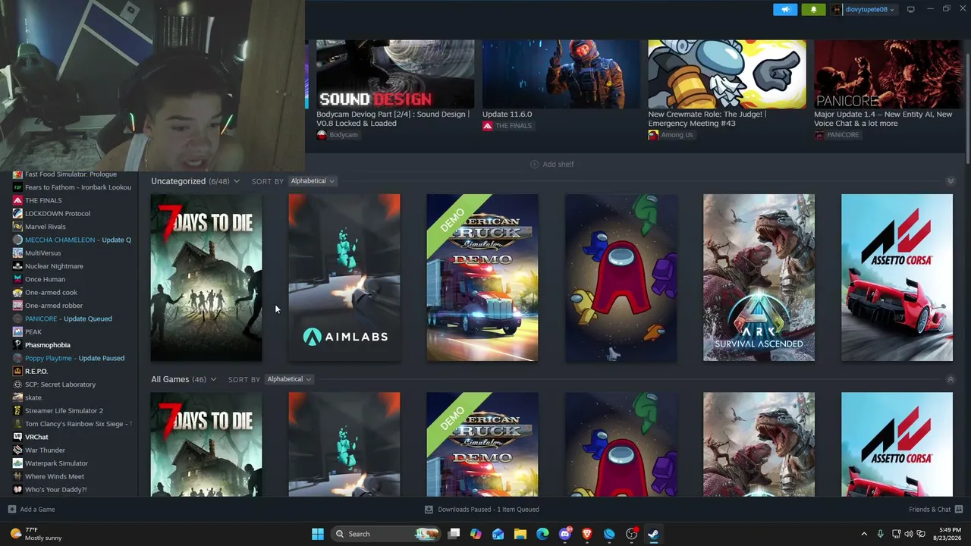Screen dimensions: 971x546
Task: Select PEAK icon in library list
Action: tap(17, 331)
